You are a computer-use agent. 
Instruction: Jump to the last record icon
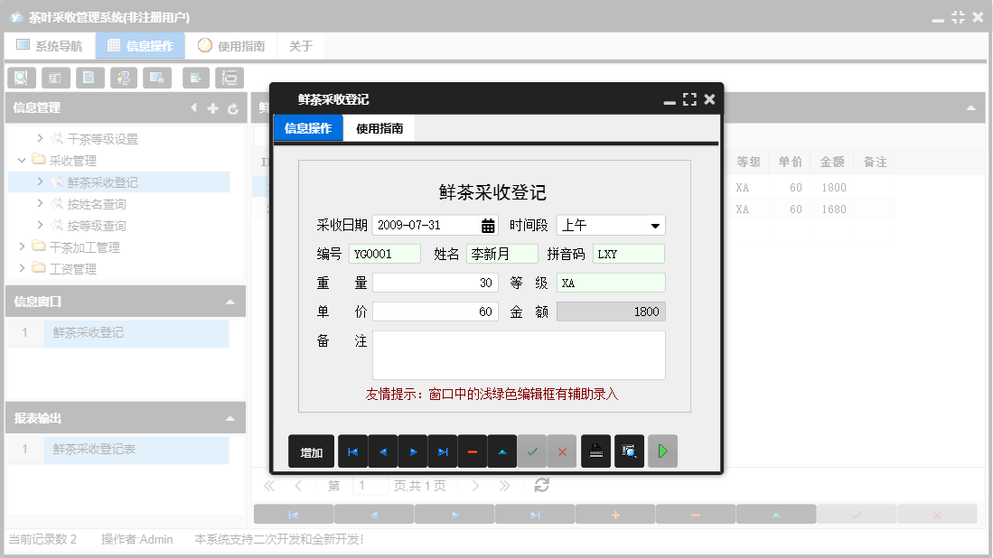point(443,451)
